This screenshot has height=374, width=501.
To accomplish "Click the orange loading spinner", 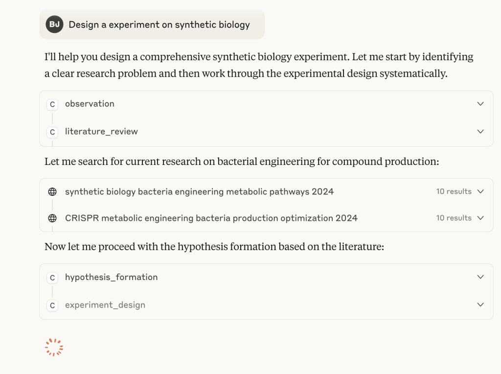I will (54, 347).
